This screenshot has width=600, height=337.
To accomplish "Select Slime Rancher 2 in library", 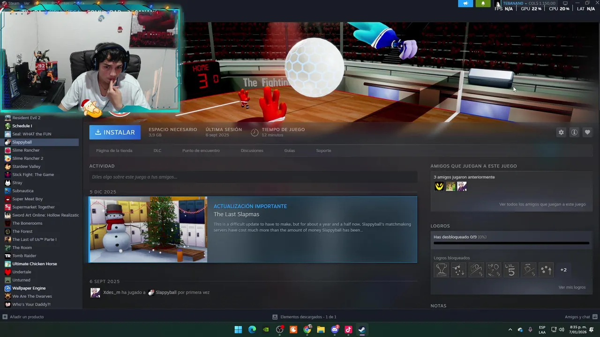I will click(28, 158).
